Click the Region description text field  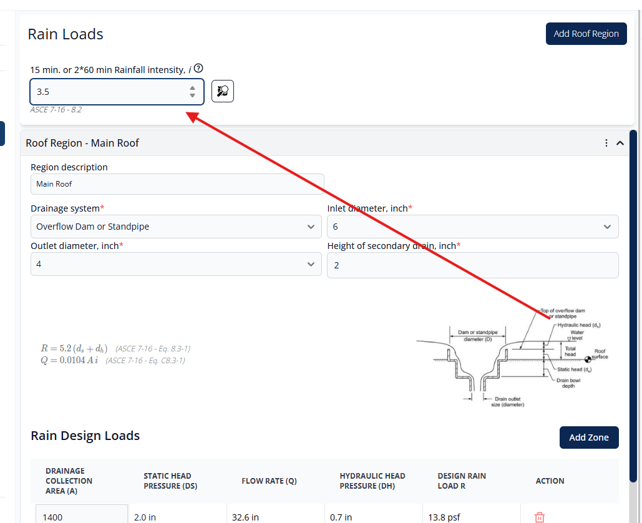(x=177, y=184)
